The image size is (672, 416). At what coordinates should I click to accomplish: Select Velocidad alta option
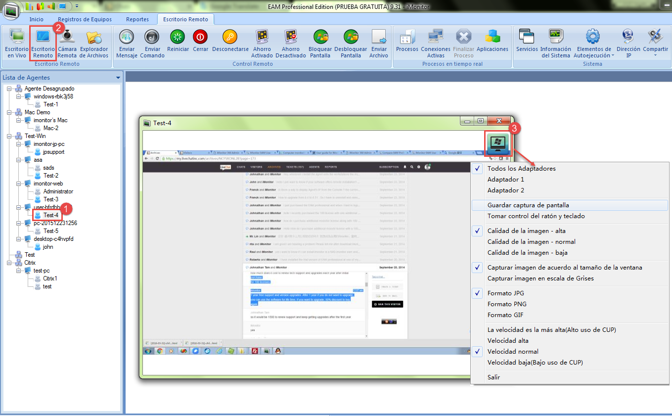[x=508, y=341]
